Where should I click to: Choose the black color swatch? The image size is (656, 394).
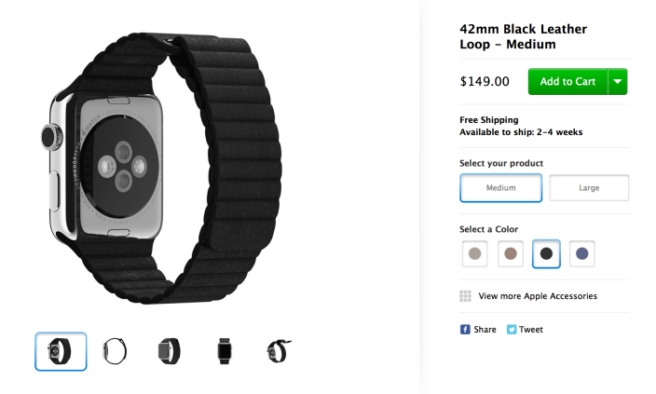click(x=546, y=253)
